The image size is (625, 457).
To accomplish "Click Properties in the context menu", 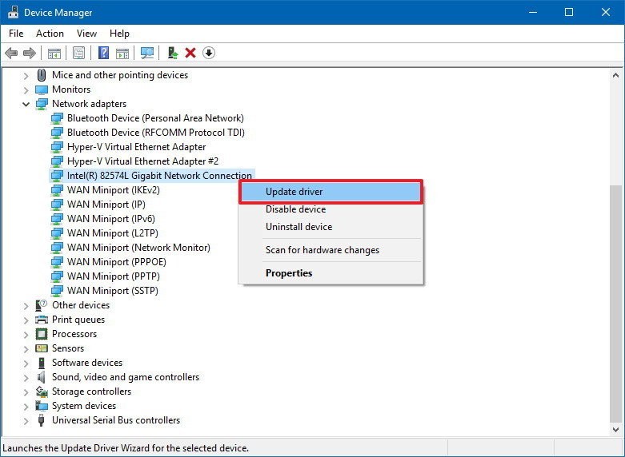I will click(x=289, y=273).
